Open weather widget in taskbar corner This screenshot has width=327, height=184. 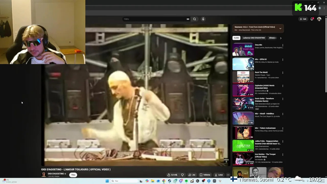point(10,181)
